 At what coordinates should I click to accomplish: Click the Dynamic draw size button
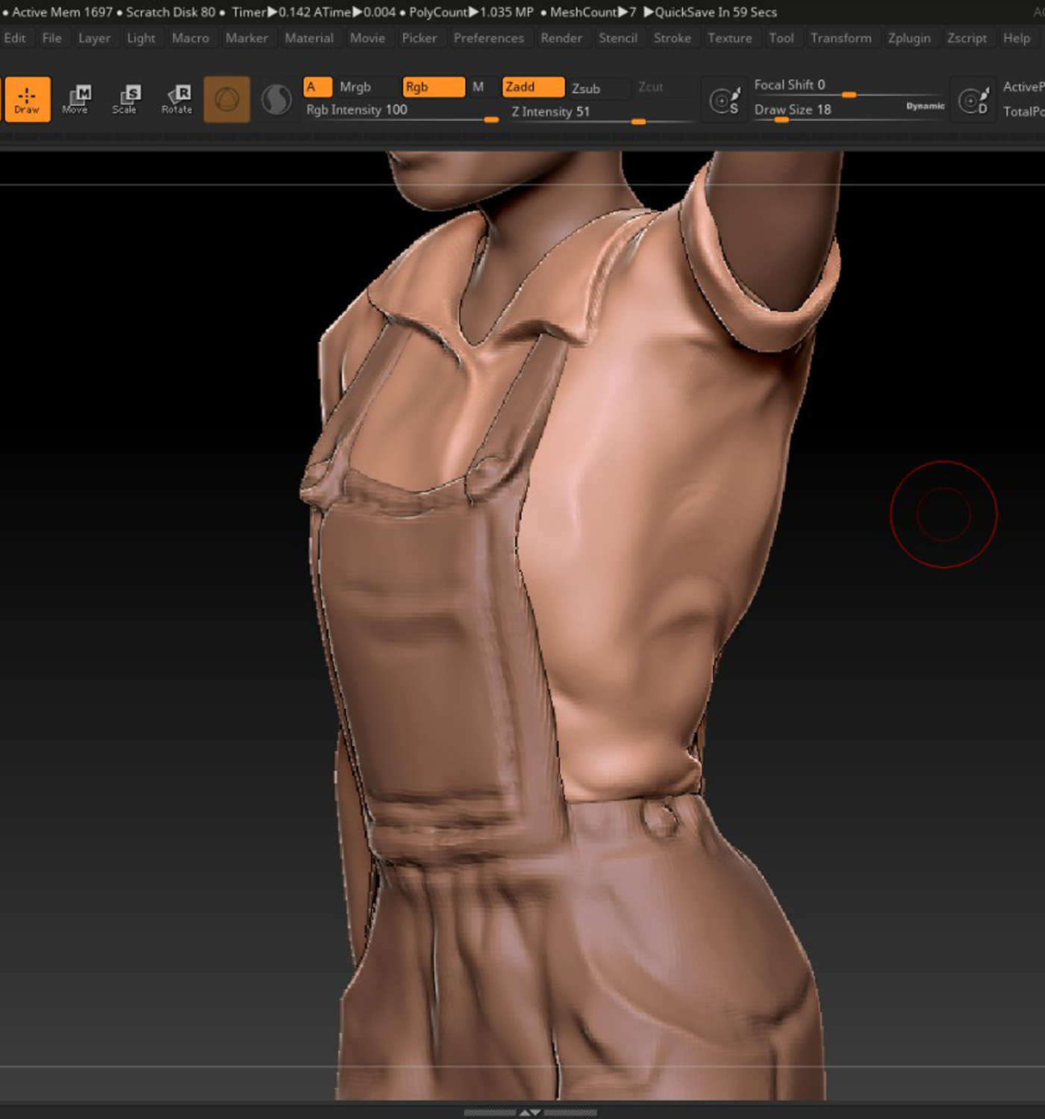[x=926, y=107]
